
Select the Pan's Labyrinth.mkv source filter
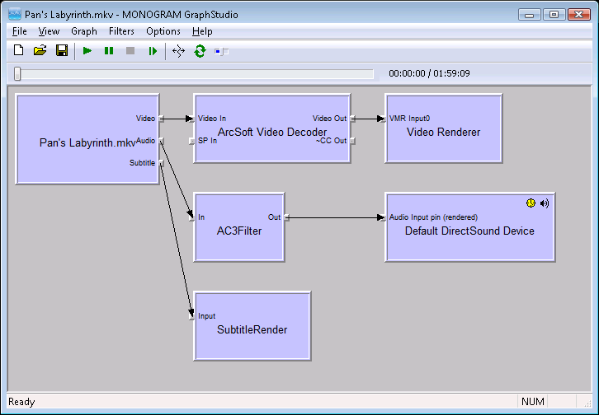87,138
